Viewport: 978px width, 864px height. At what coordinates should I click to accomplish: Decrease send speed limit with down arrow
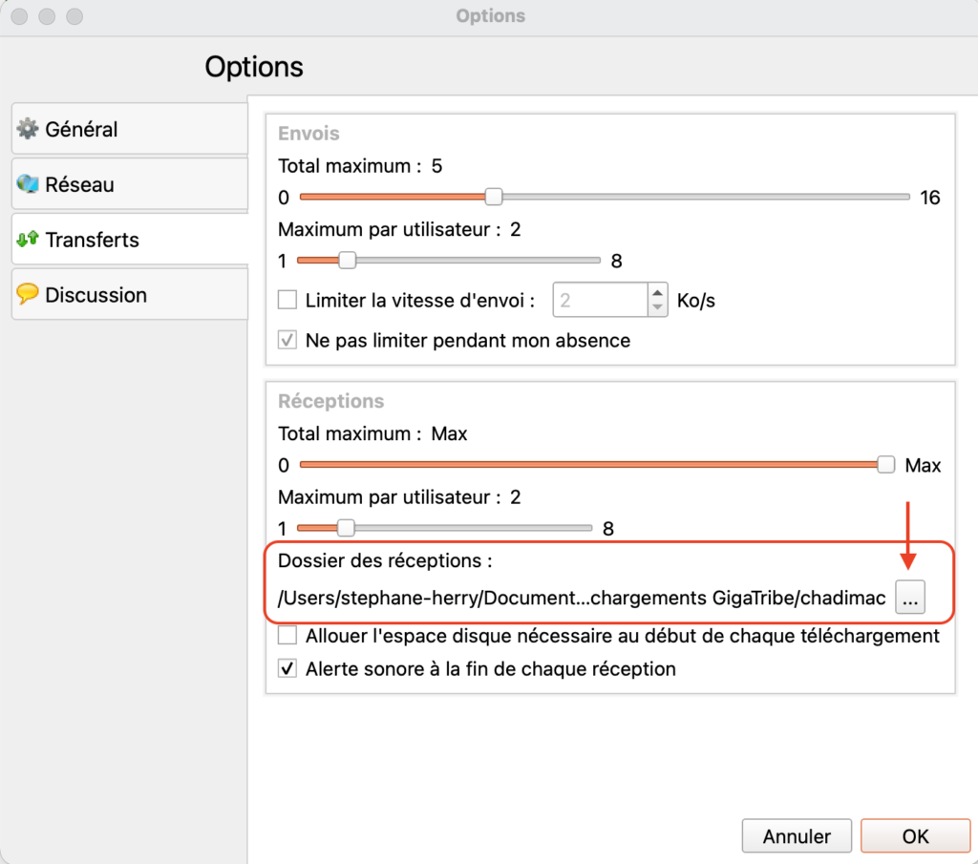[x=657, y=308]
